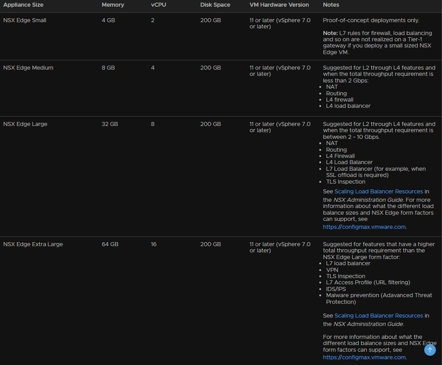Click hardware version text in NSX Edge Medium row
This screenshot has width=442, height=365.
point(280,71)
